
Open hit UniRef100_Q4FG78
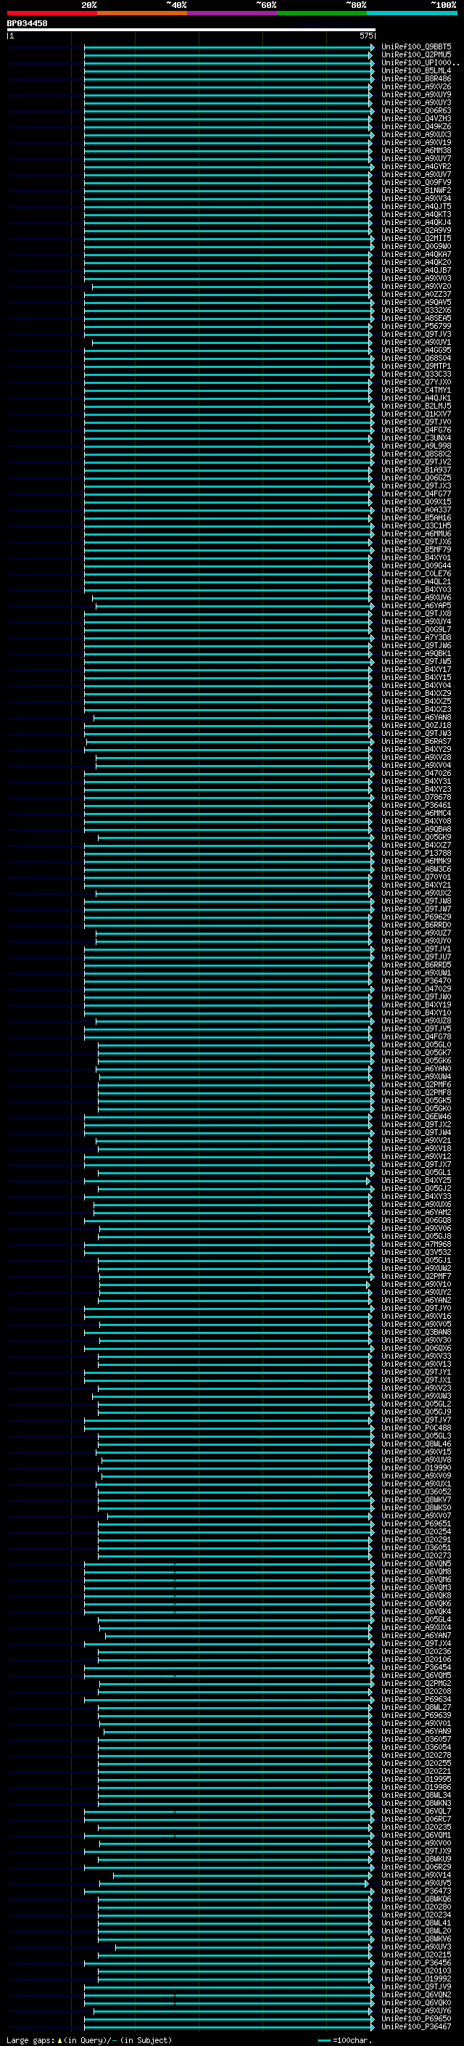point(416,1037)
